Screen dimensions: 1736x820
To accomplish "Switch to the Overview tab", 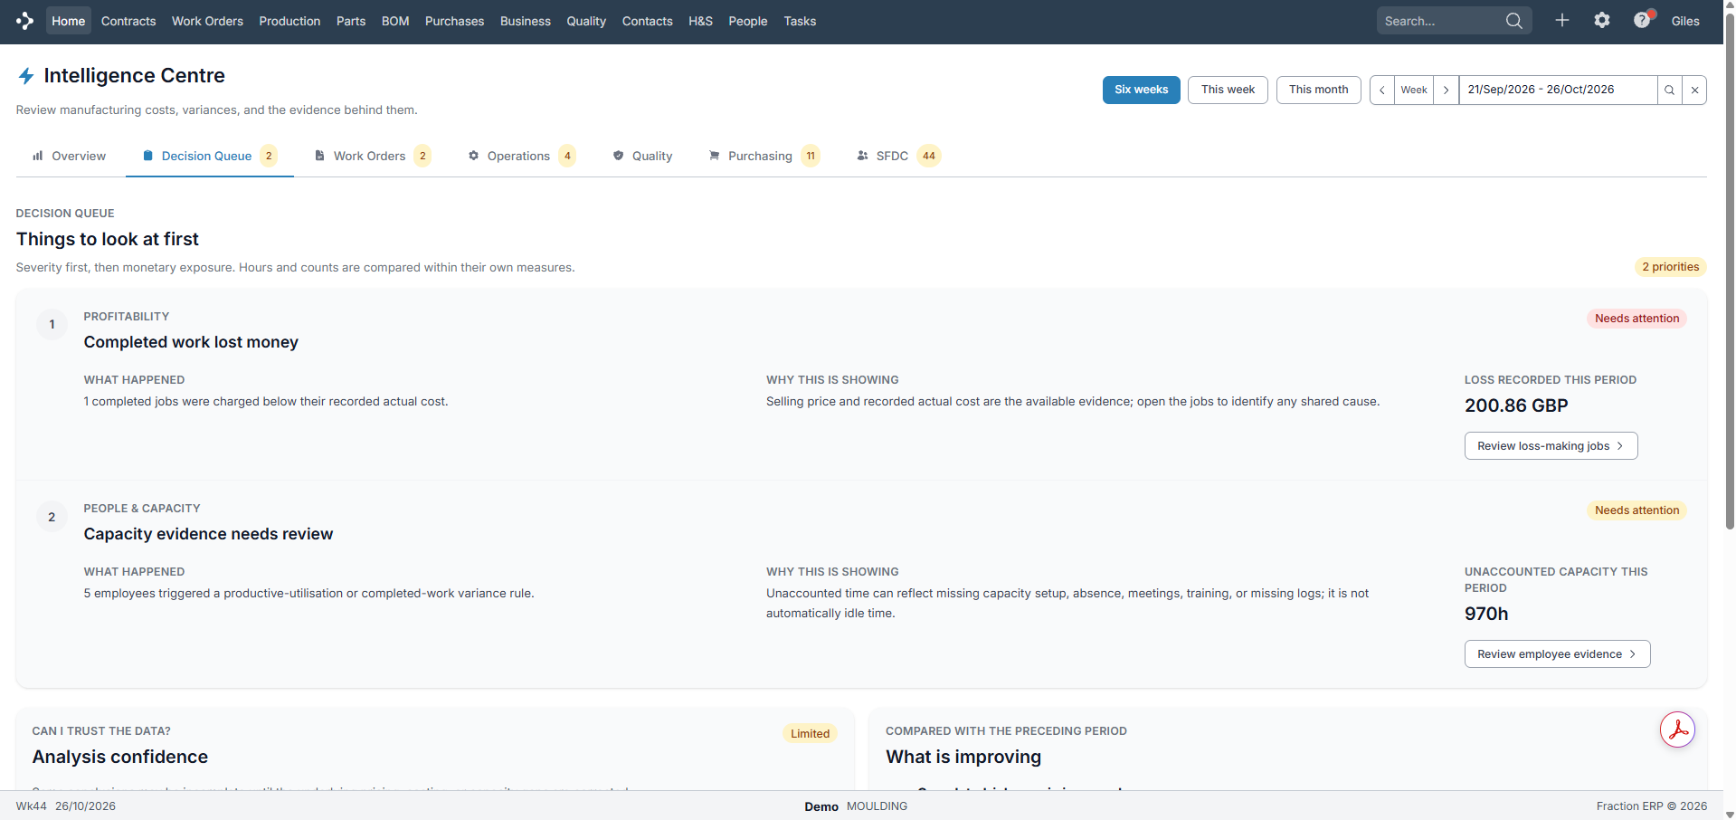I will (70, 156).
